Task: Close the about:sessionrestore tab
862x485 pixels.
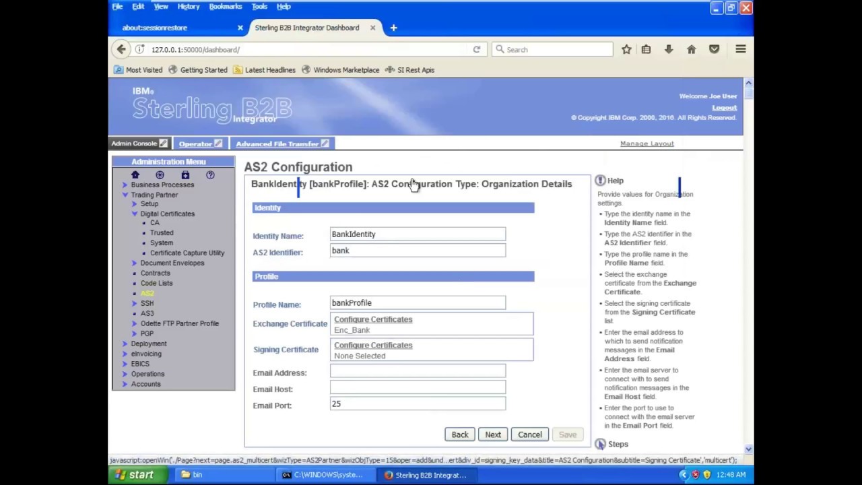Action: point(240,28)
